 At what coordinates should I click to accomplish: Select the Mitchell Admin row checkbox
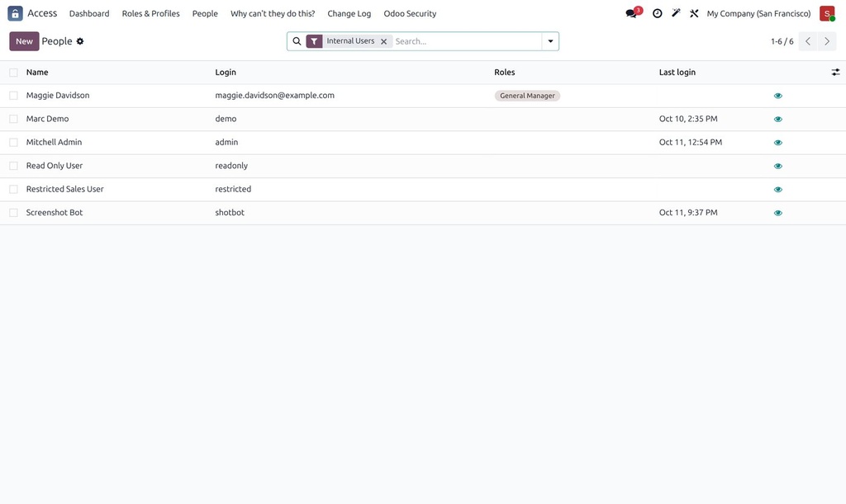tap(13, 142)
